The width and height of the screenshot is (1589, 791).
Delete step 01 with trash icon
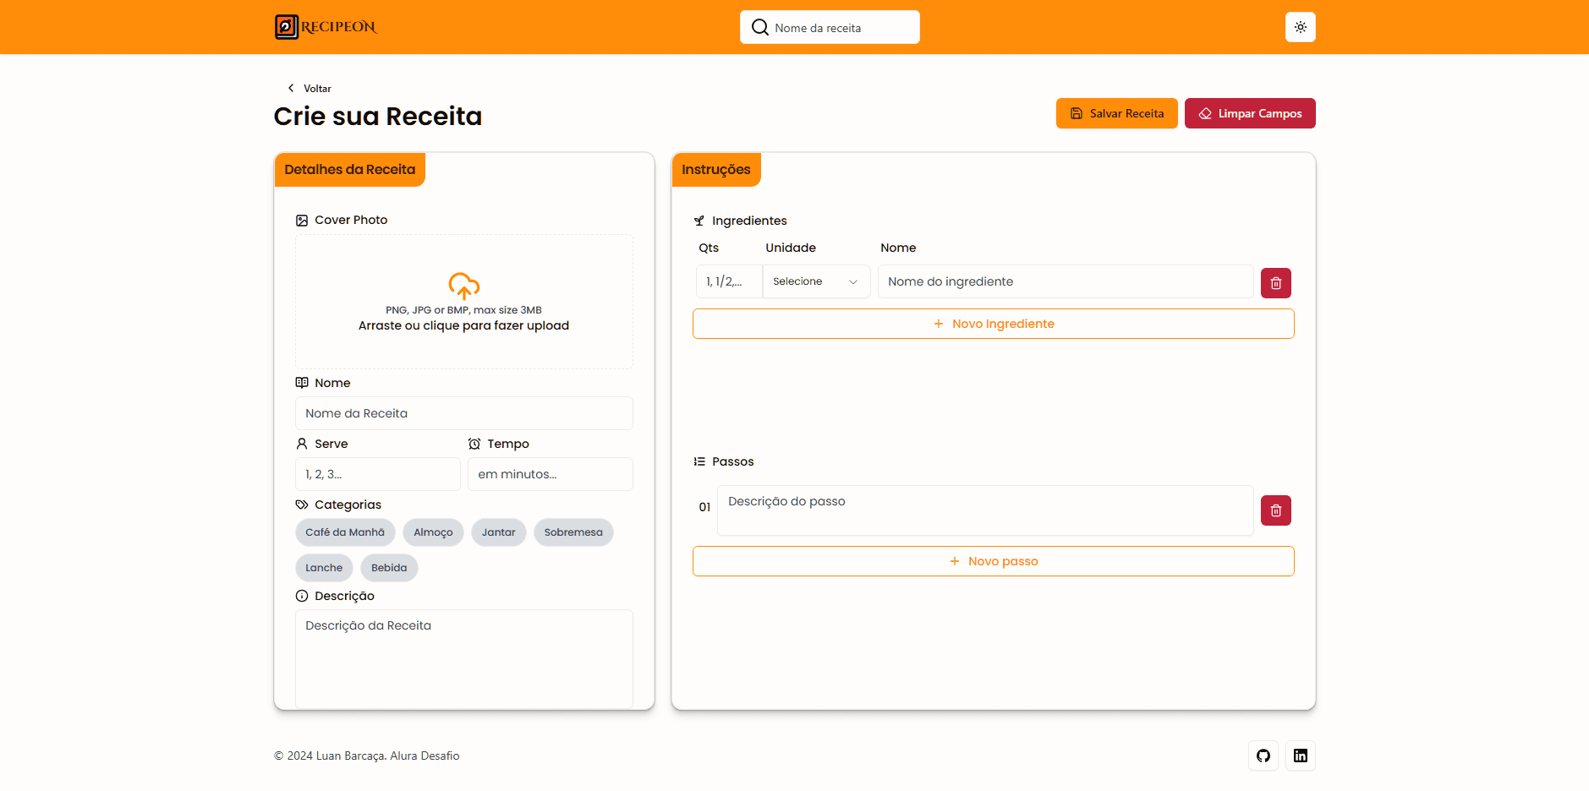1275,510
